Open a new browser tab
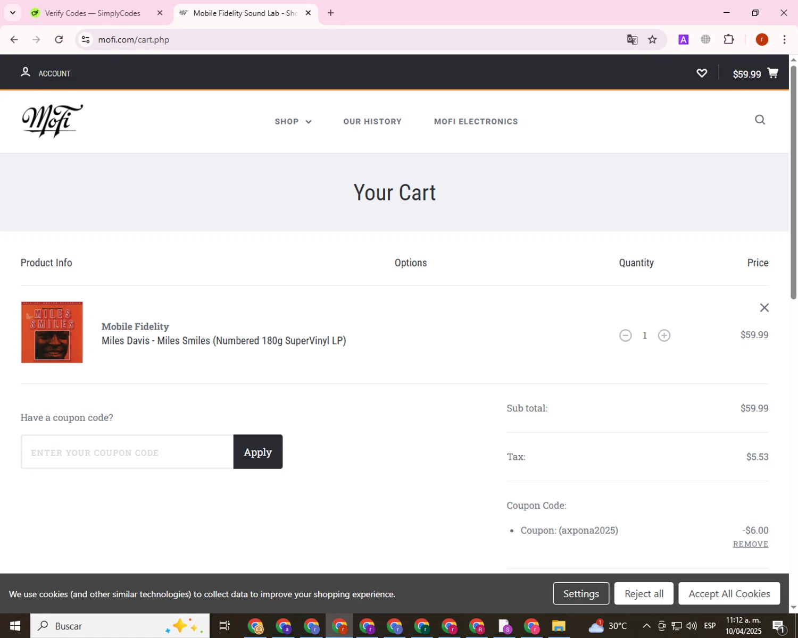798x638 pixels. tap(330, 13)
